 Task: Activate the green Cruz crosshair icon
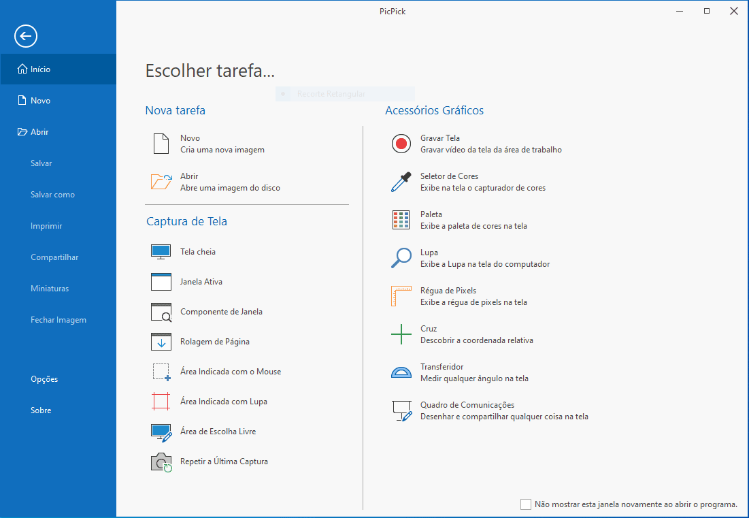tap(401, 334)
